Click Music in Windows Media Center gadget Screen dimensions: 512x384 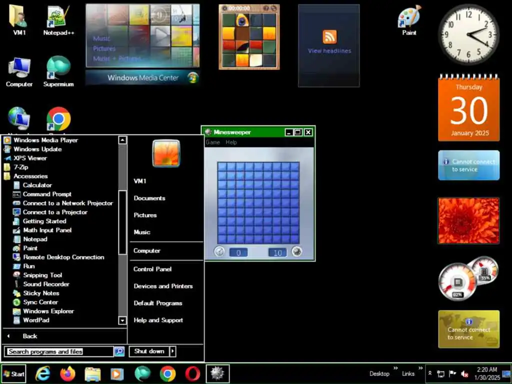tap(101, 38)
